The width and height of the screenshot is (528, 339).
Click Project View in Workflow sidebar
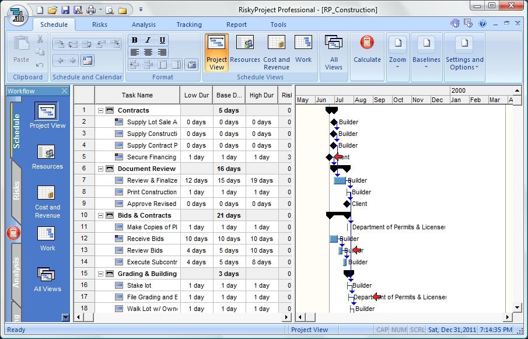[47, 116]
